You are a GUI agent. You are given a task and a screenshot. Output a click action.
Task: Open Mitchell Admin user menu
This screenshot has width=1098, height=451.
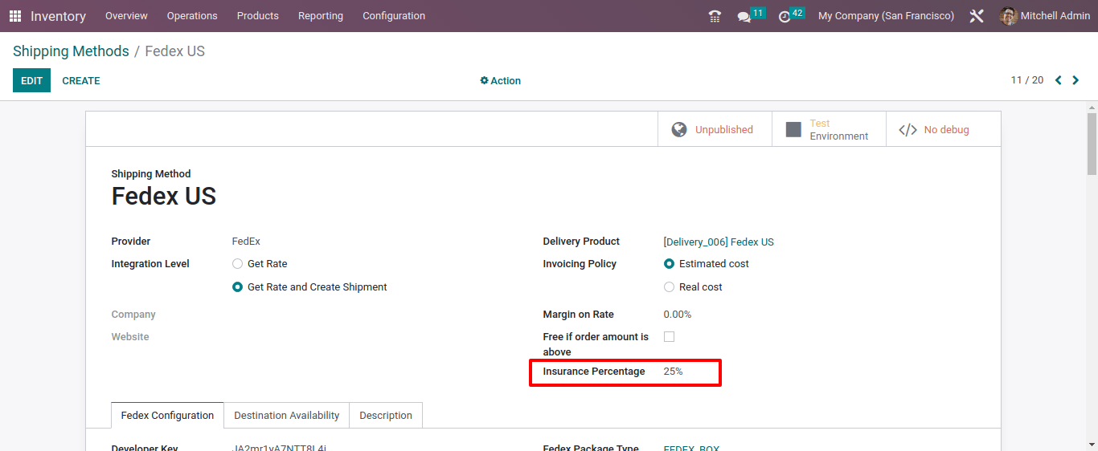(x=1045, y=16)
